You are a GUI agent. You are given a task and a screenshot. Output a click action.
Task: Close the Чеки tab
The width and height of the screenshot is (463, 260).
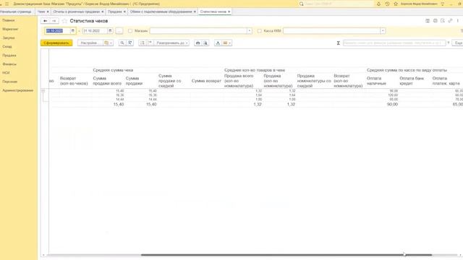point(48,12)
